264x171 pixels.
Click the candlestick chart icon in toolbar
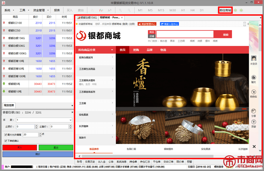101,10
